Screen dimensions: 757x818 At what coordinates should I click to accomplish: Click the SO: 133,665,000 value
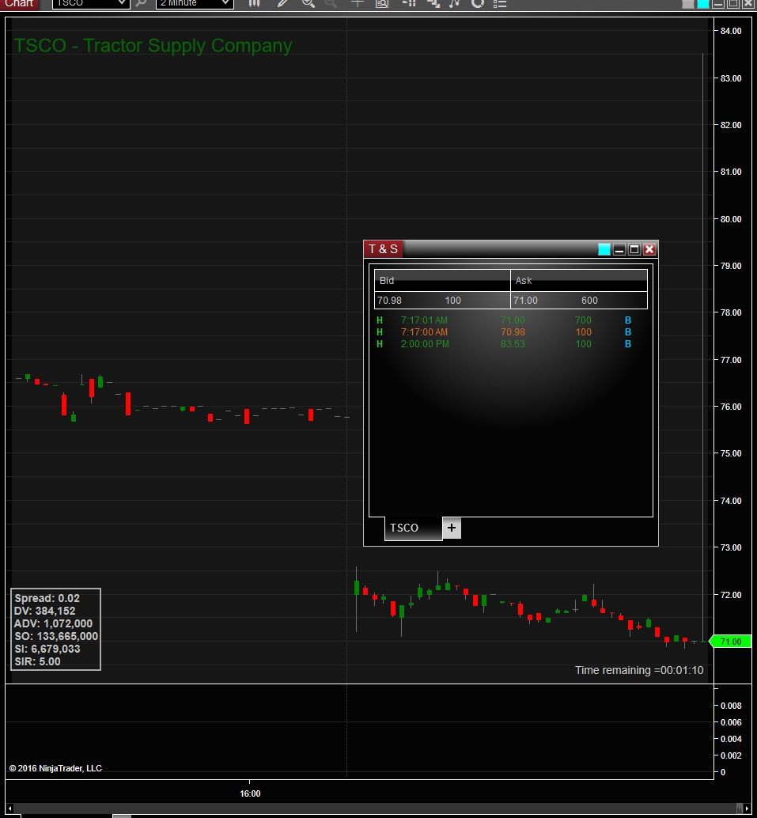pos(56,637)
